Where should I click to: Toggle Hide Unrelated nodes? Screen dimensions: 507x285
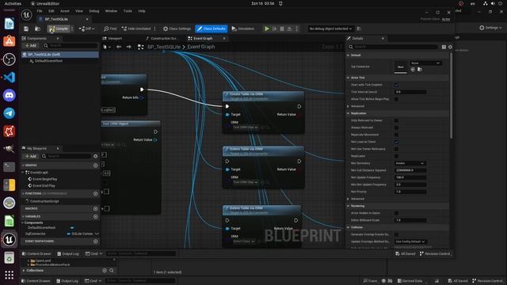(x=136, y=28)
